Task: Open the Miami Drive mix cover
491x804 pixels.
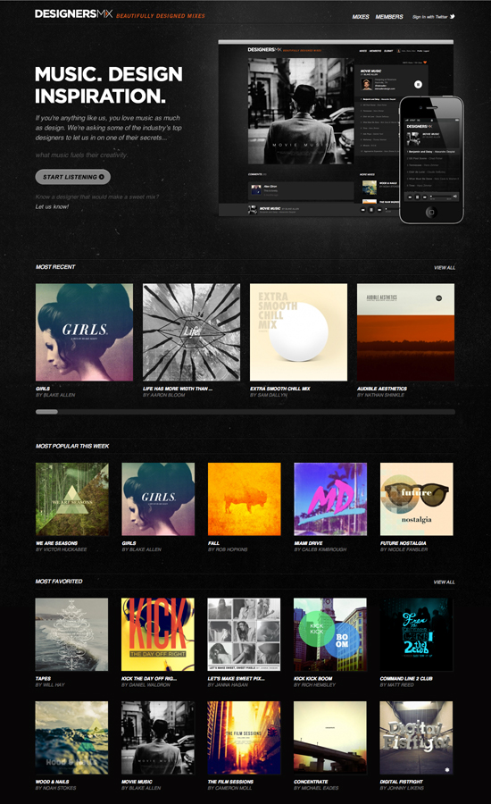Action: coord(330,499)
